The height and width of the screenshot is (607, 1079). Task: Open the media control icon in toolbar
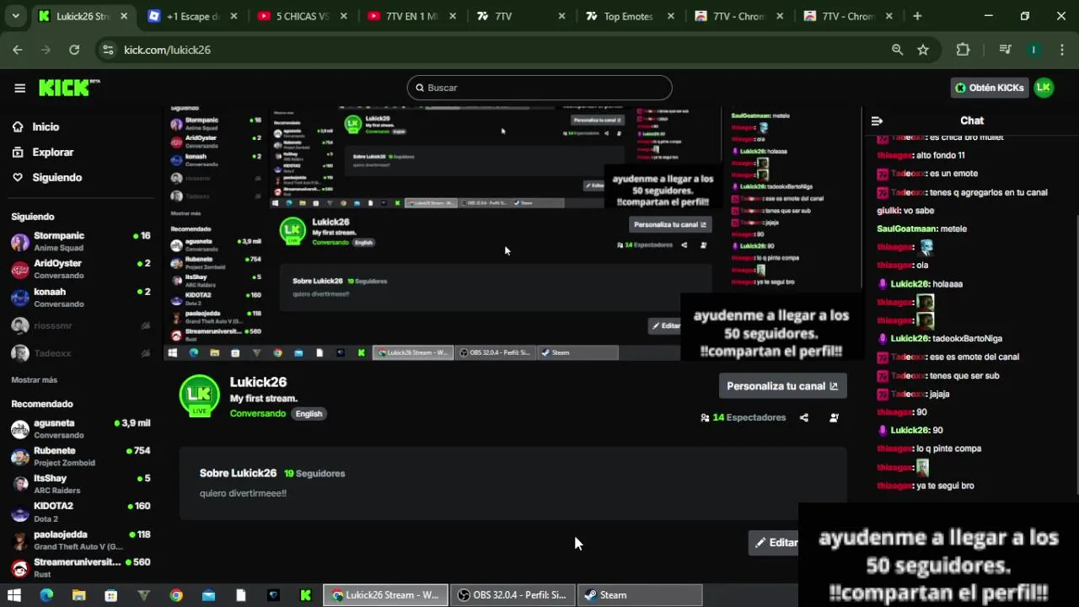1005,50
